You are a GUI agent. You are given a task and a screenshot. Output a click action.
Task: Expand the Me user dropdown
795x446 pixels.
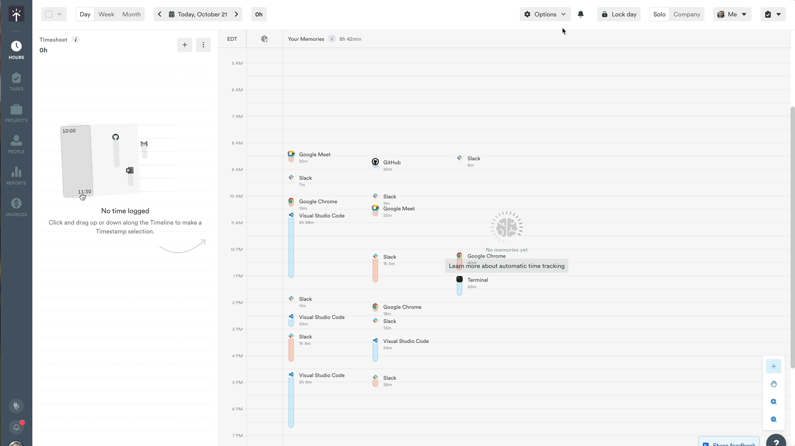pos(732,14)
